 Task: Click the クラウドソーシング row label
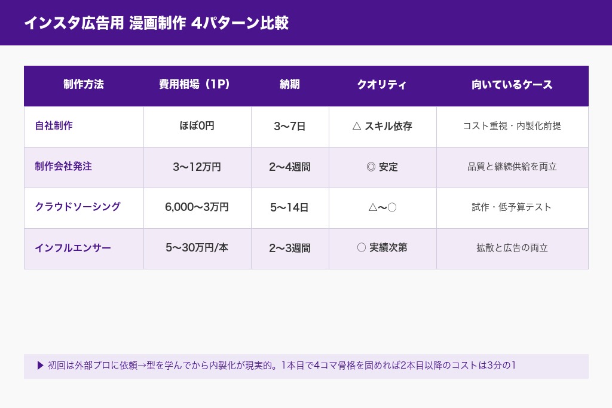point(78,207)
